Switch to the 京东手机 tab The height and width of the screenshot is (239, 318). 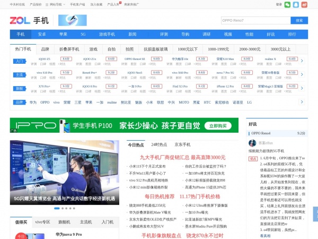tap(182, 144)
